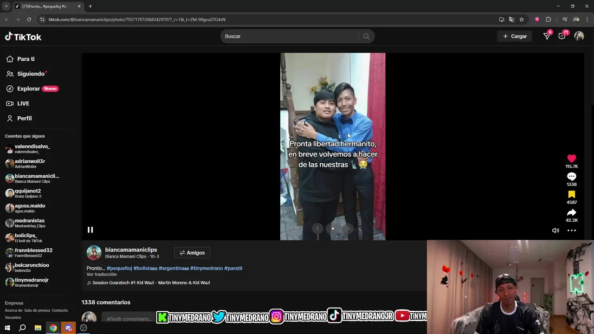Open the #paratii hashtag
The width and height of the screenshot is (594, 334).
coord(233,268)
